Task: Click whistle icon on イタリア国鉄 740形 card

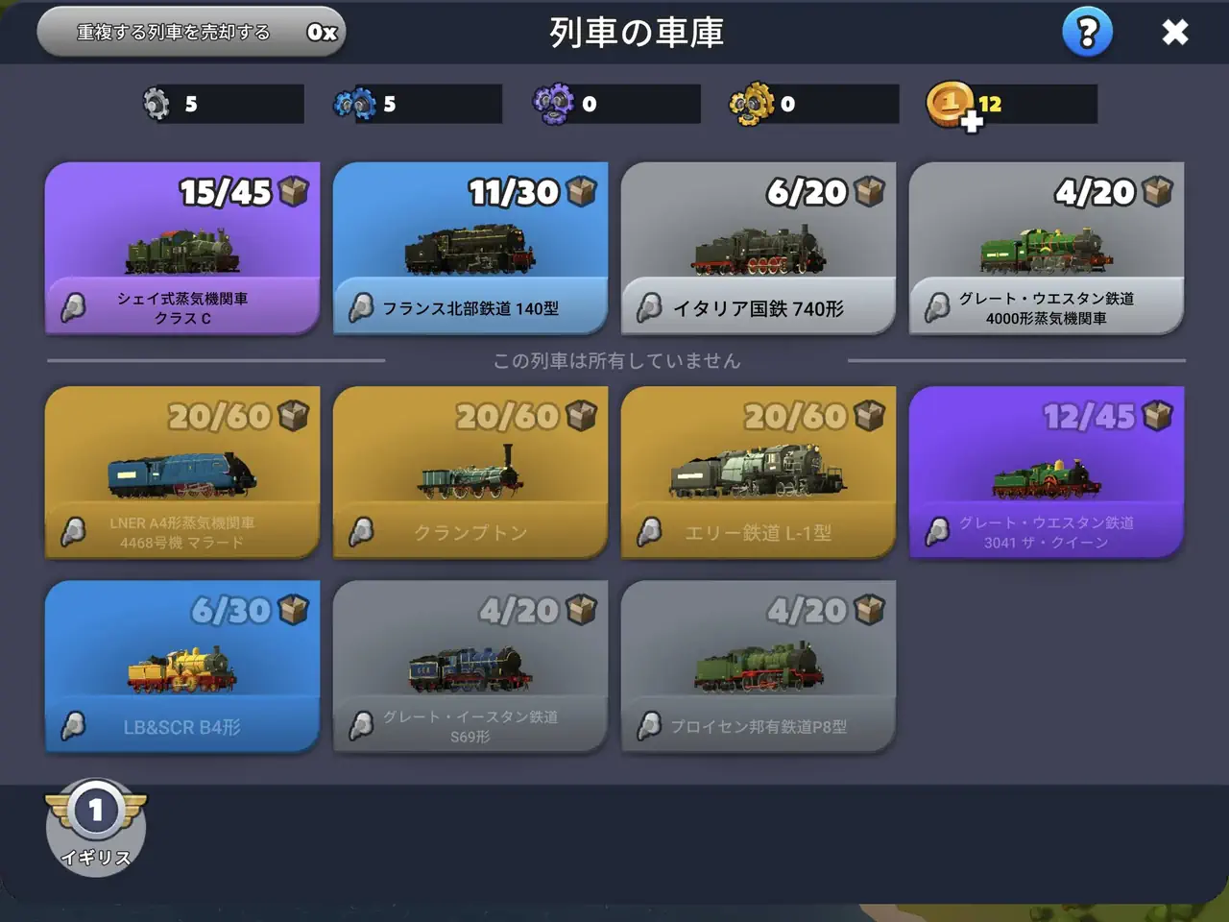Action: (x=649, y=307)
